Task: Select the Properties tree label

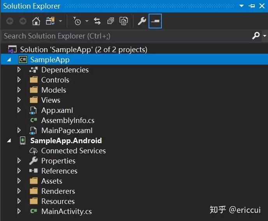Action: 58,161
